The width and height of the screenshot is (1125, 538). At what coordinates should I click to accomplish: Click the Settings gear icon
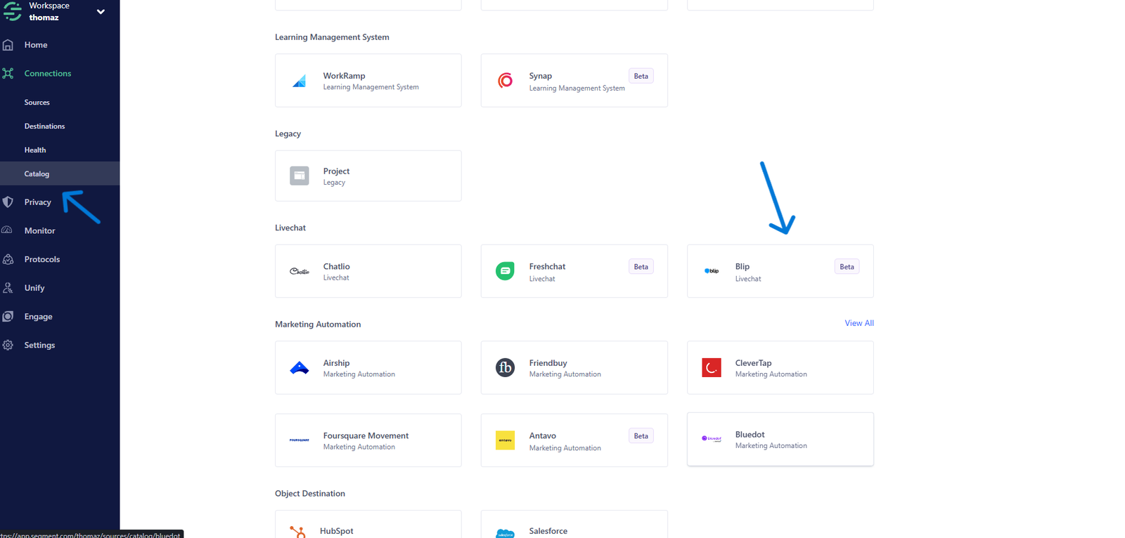[x=8, y=345]
